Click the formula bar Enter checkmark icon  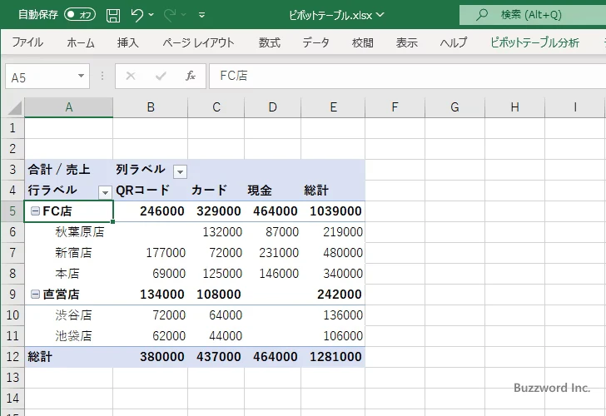pyautogui.click(x=161, y=76)
